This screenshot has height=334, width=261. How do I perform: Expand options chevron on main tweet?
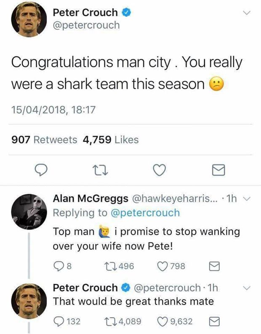tap(248, 13)
